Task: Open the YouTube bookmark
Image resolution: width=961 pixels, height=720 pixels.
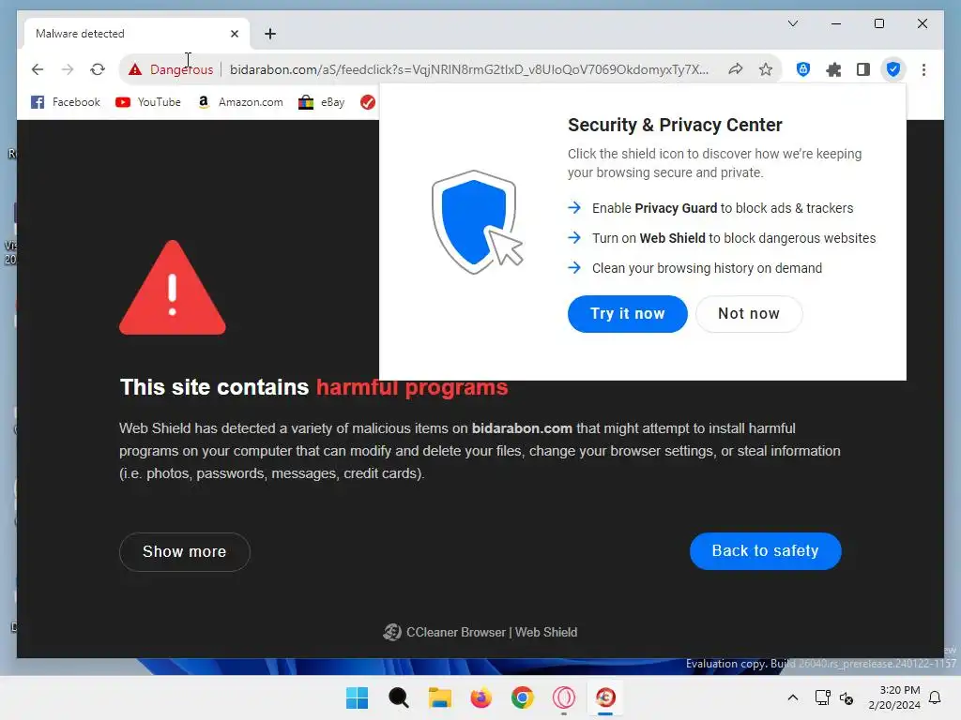Action: tap(147, 102)
